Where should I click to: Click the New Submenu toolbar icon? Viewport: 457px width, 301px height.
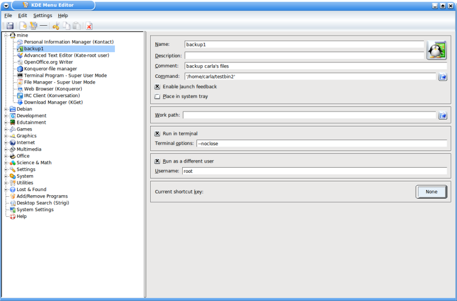[34, 26]
